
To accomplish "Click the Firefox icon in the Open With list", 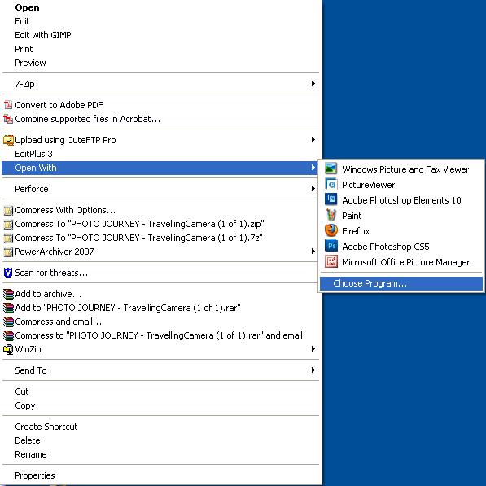I will [x=331, y=230].
